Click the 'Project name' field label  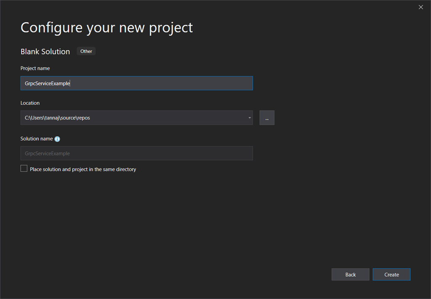click(x=35, y=68)
